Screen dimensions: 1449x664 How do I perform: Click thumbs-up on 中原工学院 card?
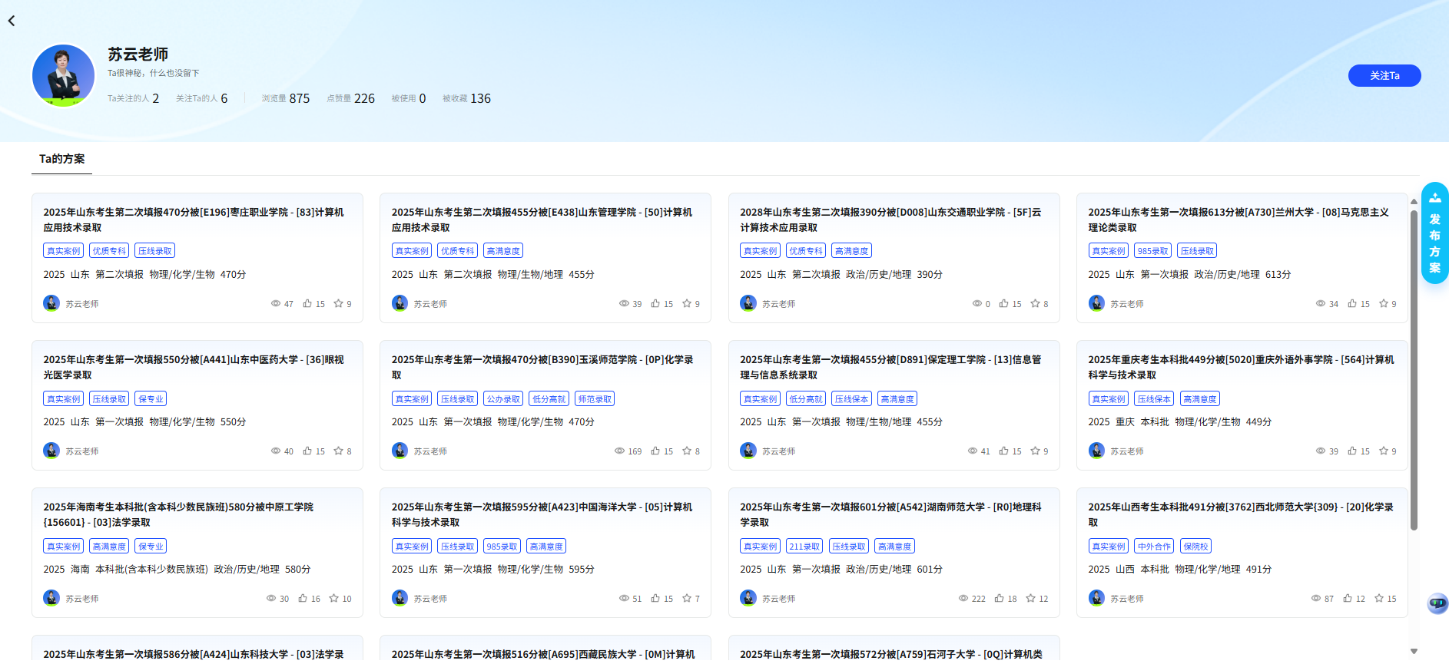(x=303, y=598)
